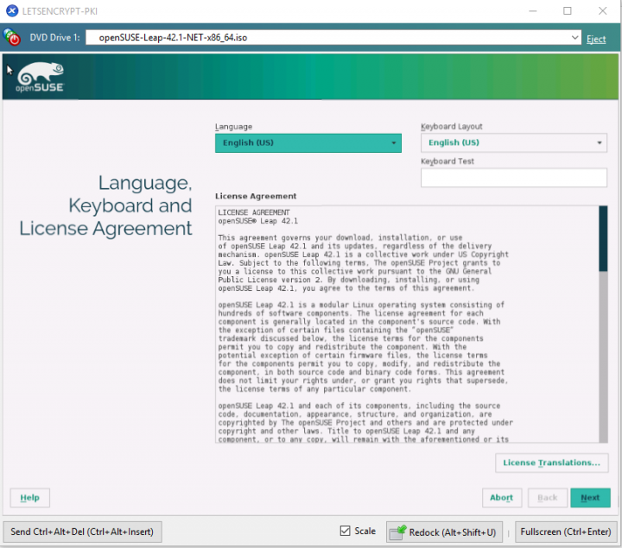
Task: Maximize the LETSENCRYPT-PKI console window
Action: click(567, 11)
